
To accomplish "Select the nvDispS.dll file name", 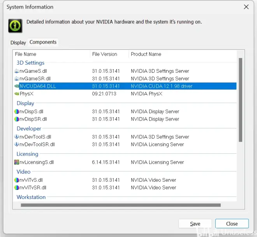I will (x=31, y=112).
